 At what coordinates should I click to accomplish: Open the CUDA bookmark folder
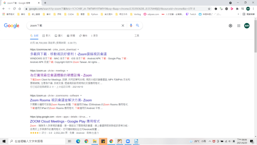pos(69,14)
